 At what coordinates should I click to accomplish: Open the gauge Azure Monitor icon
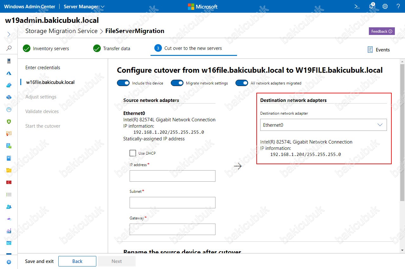[9, 109]
